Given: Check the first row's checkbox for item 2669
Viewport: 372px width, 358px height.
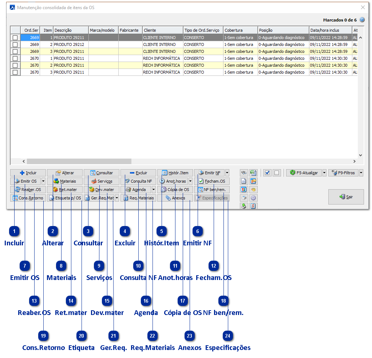Looking at the screenshot, I should click(x=15, y=38).
